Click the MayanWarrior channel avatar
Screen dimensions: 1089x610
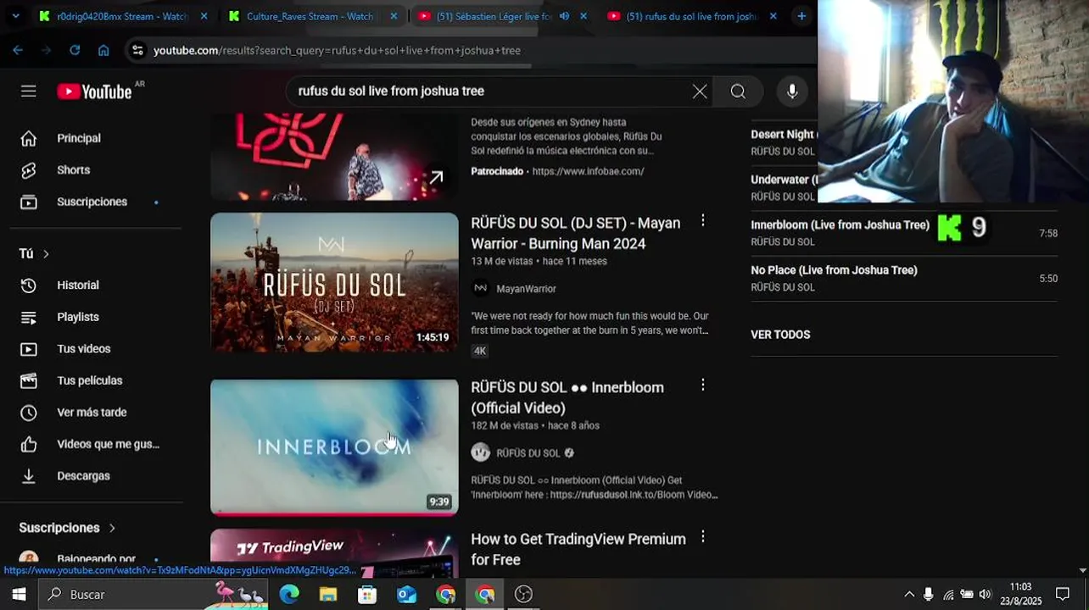tap(481, 288)
